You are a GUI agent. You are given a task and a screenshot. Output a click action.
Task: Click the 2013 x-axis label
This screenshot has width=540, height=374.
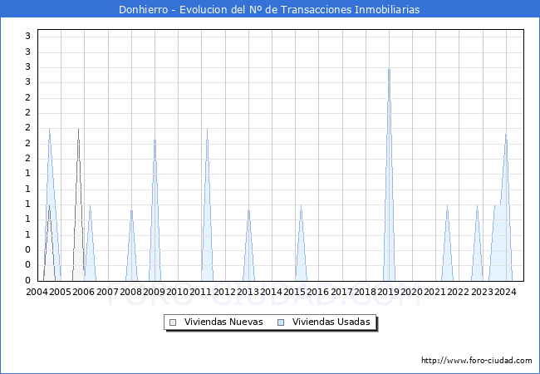[x=248, y=292]
